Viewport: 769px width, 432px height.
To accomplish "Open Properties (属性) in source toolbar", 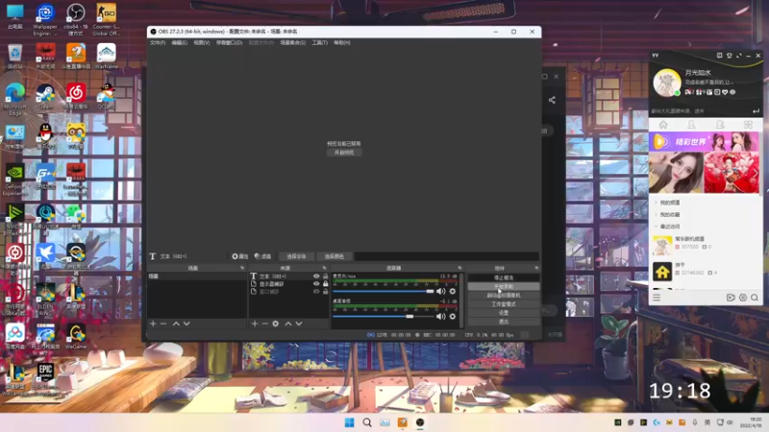I will tap(239, 256).
